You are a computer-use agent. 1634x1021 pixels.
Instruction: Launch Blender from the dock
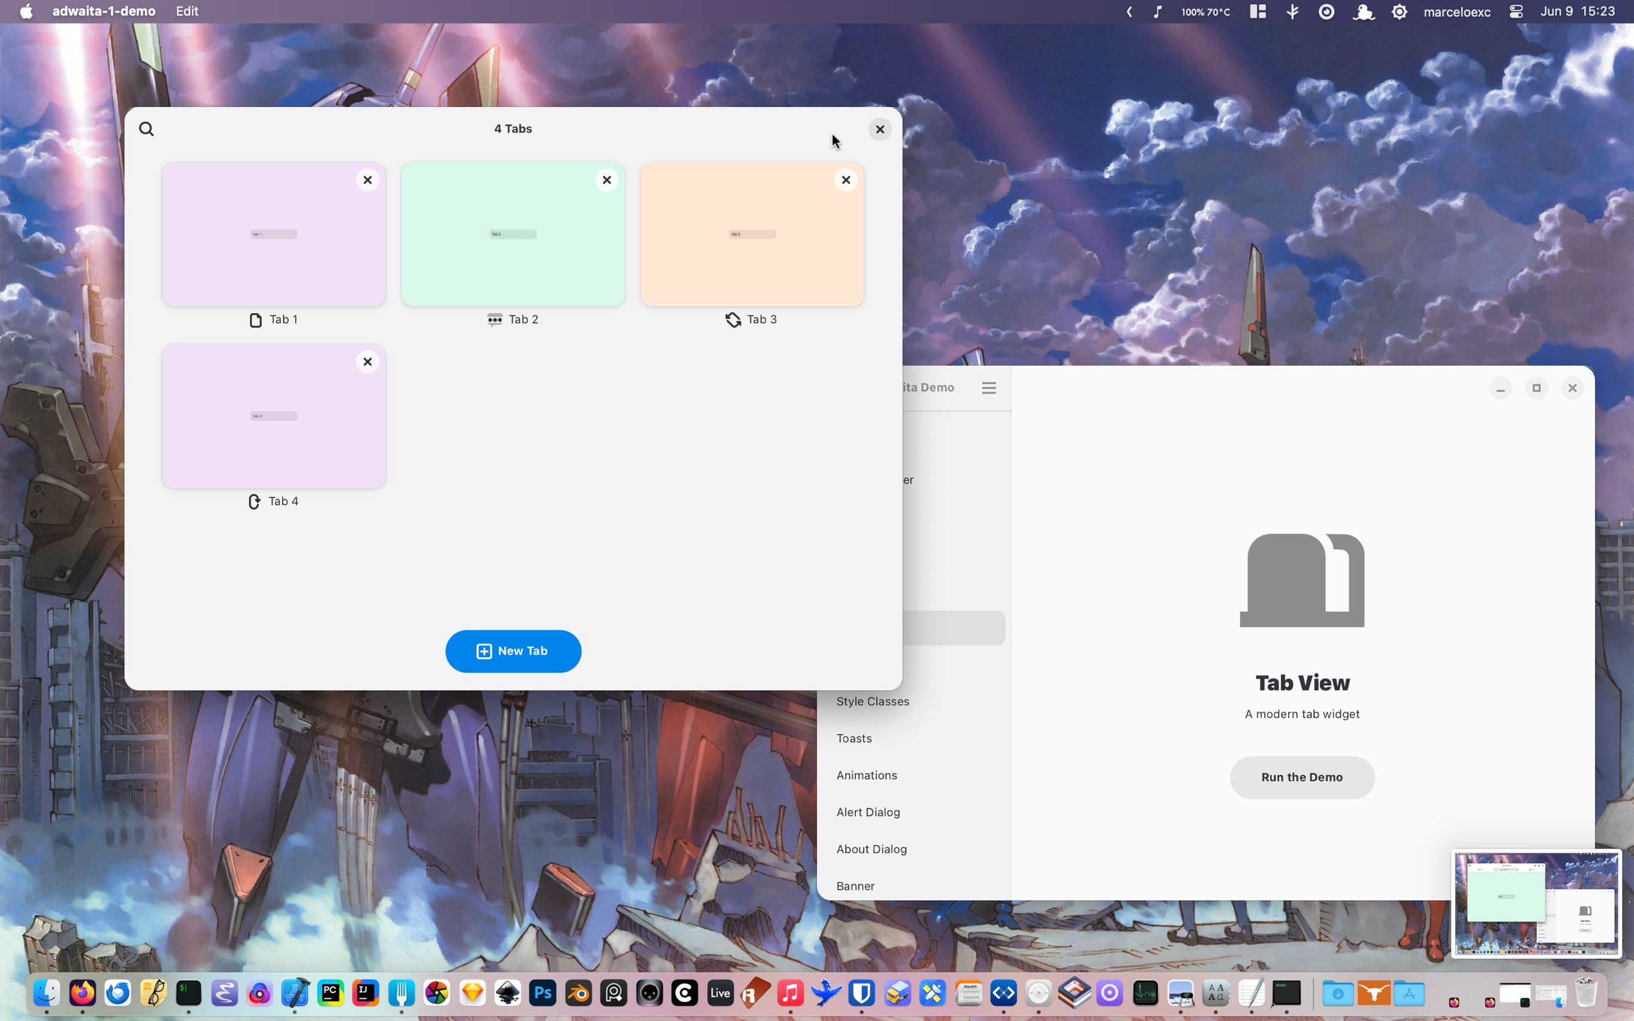(x=579, y=993)
